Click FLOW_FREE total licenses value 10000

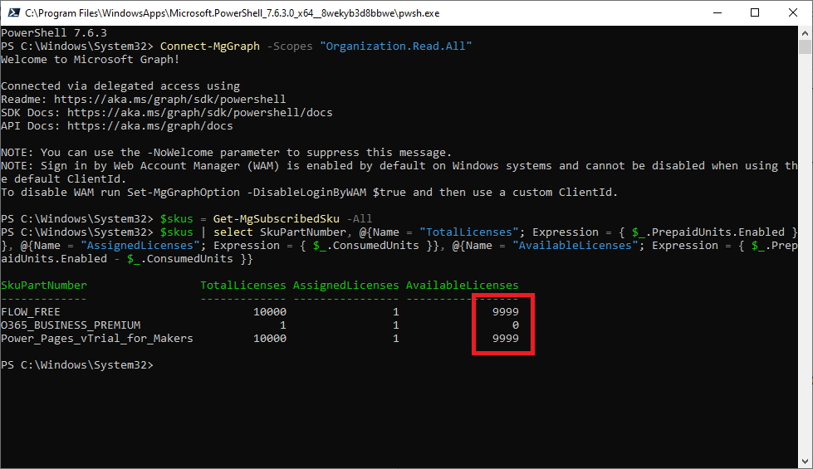pyautogui.click(x=270, y=312)
